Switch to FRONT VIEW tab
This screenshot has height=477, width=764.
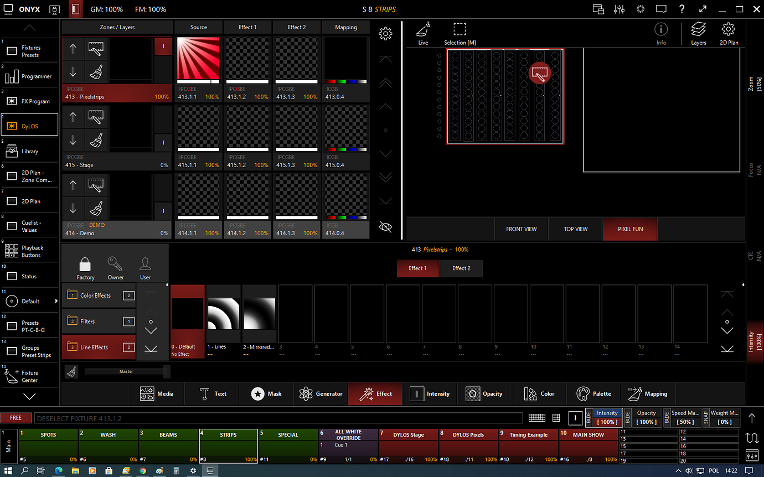point(521,229)
